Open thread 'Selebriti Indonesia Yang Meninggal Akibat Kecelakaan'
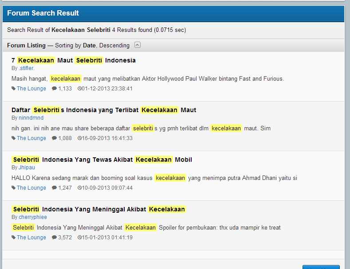The width and height of the screenshot is (350, 269). tap(98, 209)
